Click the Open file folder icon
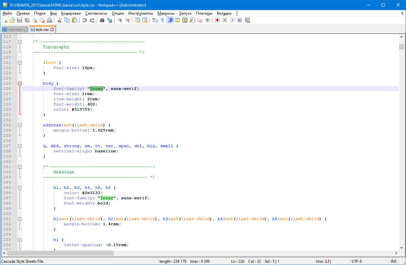This screenshot has width=406, height=265. [x=12, y=20]
